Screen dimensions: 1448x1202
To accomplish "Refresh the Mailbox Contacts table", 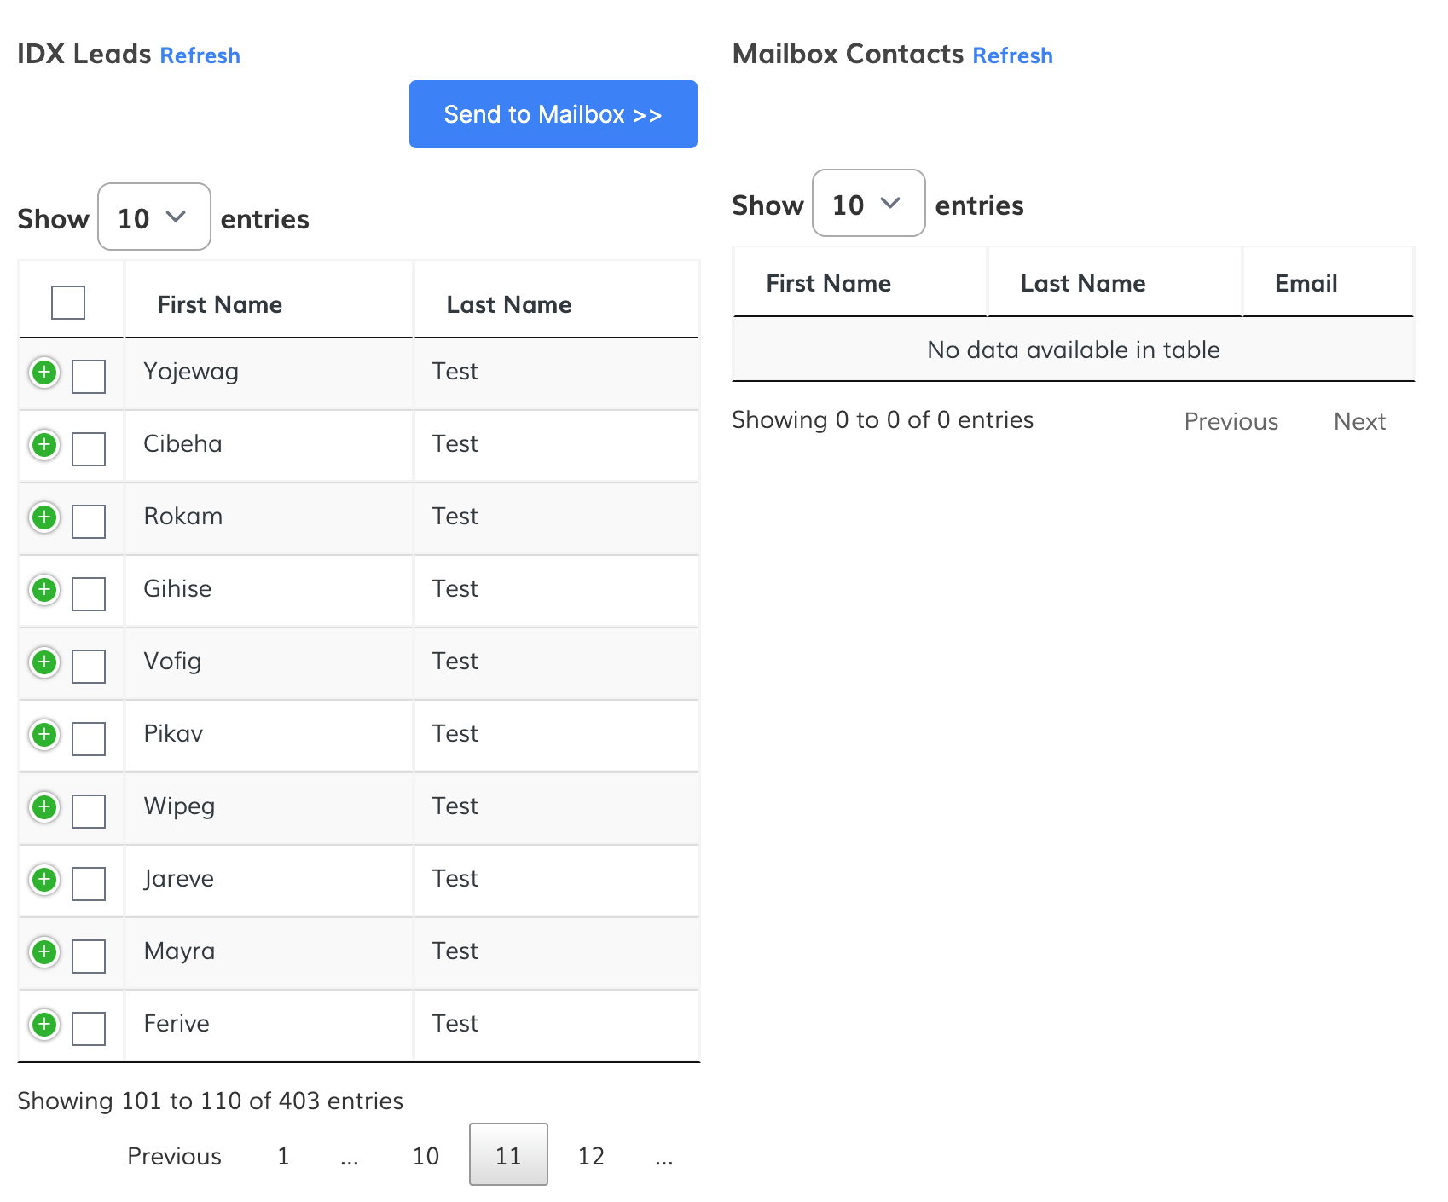I will [x=1012, y=55].
